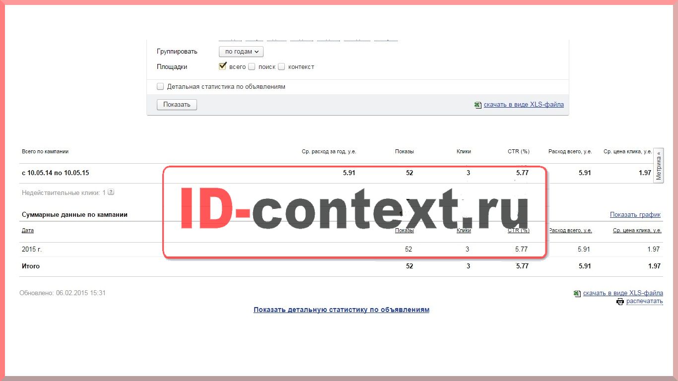Open 'Показать детальную статистику по объявлениям' link
This screenshot has height=381, width=678.
tap(341, 310)
